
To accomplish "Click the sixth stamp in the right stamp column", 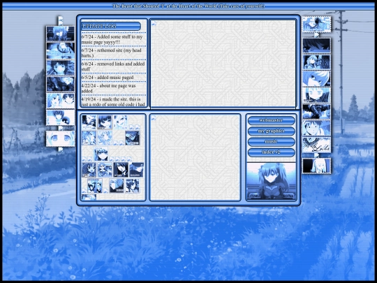I will coord(317,111).
